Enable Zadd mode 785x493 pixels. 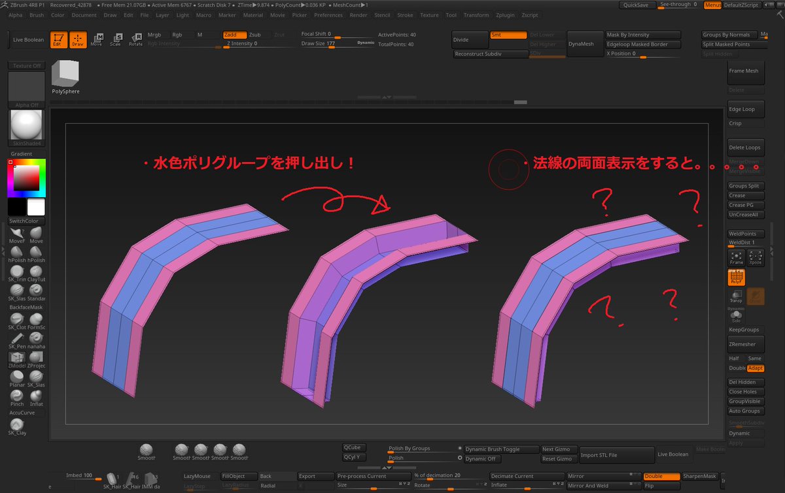(234, 35)
